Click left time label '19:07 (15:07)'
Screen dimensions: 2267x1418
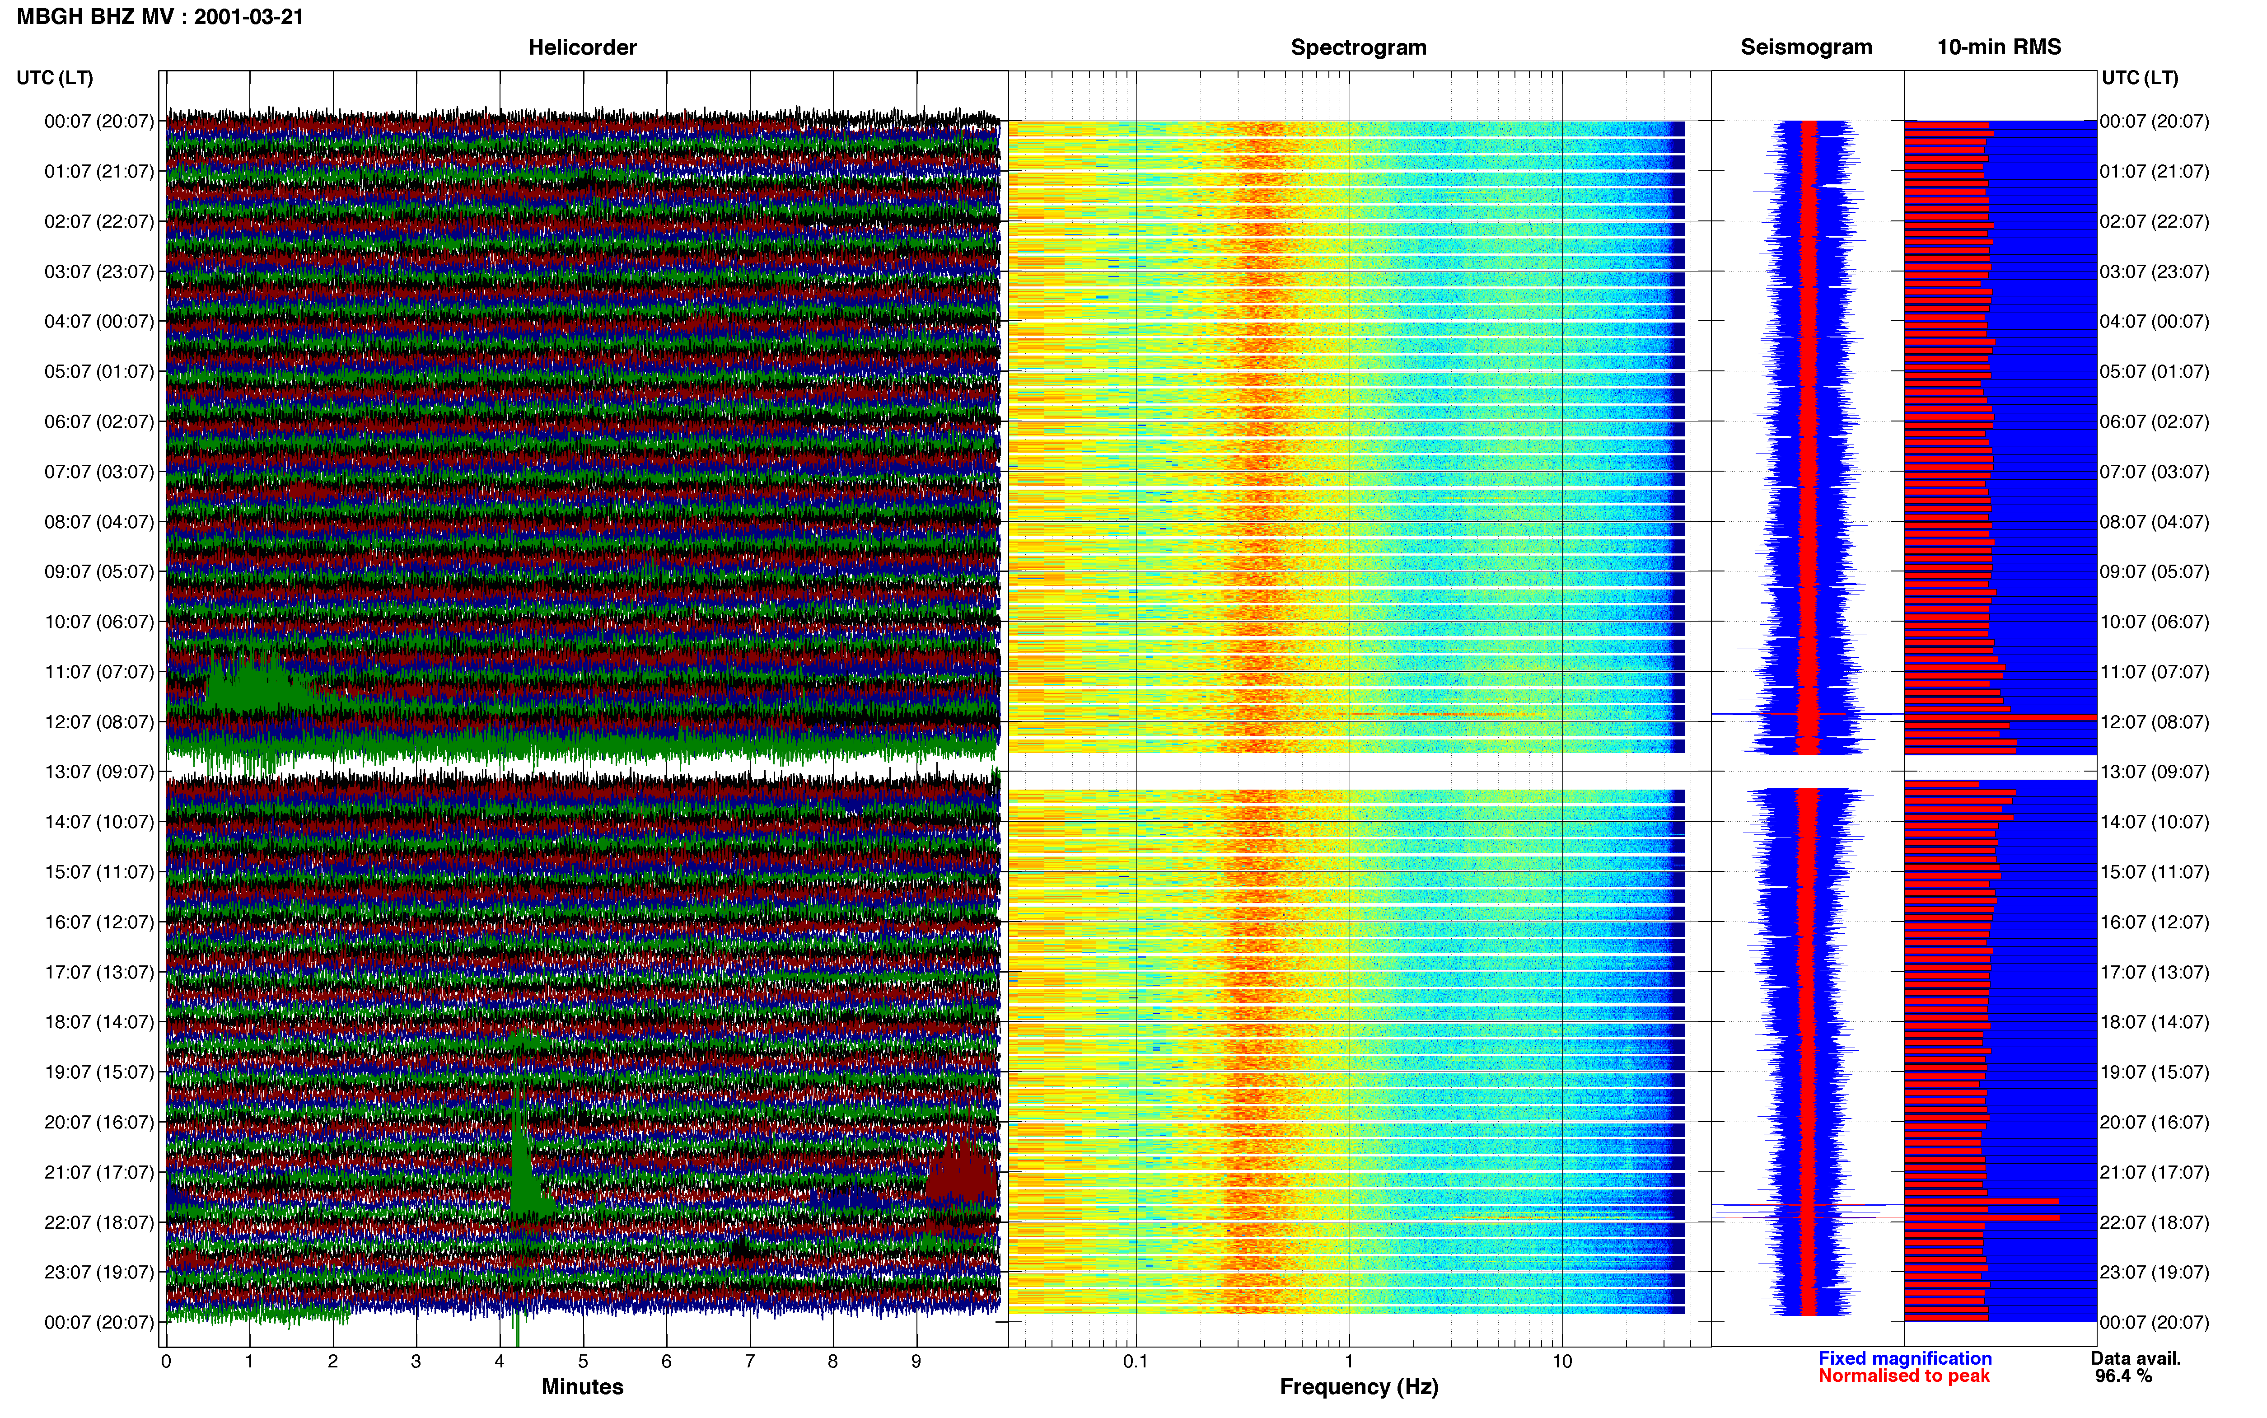pyautogui.click(x=99, y=1072)
